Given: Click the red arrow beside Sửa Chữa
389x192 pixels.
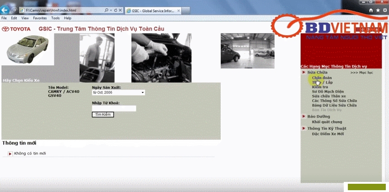Looking at the screenshot, I should pos(304,72).
